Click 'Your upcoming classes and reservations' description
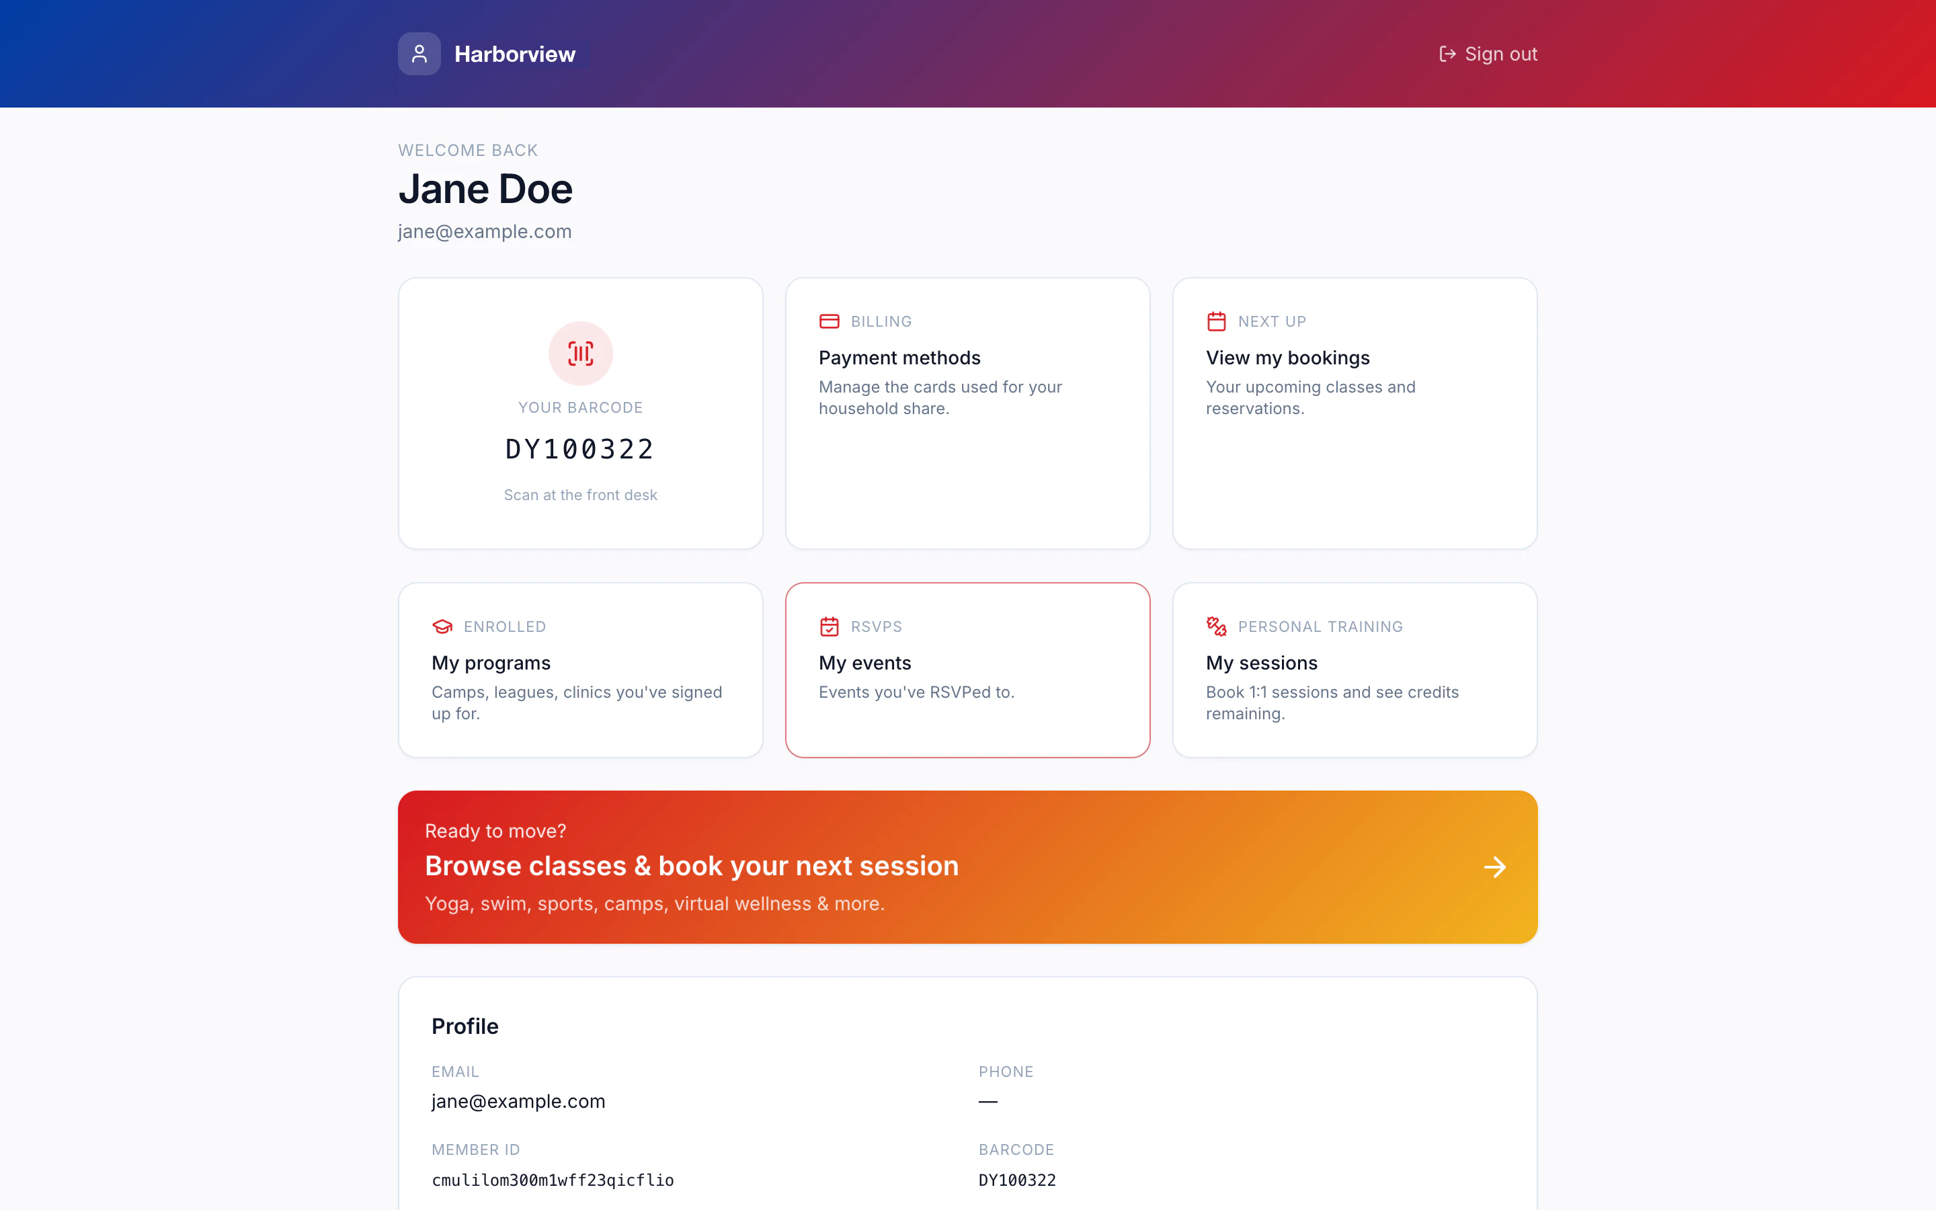 tap(1310, 398)
